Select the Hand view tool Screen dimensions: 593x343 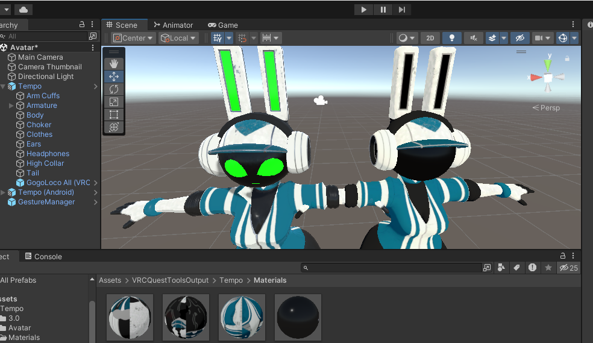click(x=114, y=63)
